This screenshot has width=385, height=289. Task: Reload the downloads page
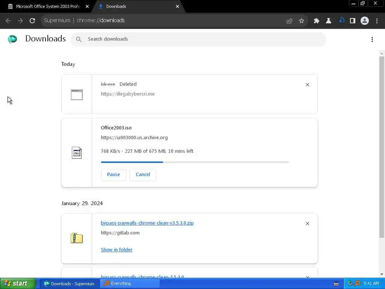(x=32, y=21)
